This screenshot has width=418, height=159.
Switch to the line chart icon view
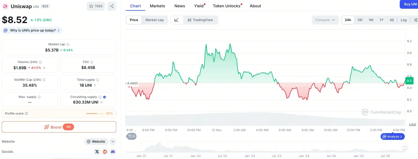(x=177, y=20)
